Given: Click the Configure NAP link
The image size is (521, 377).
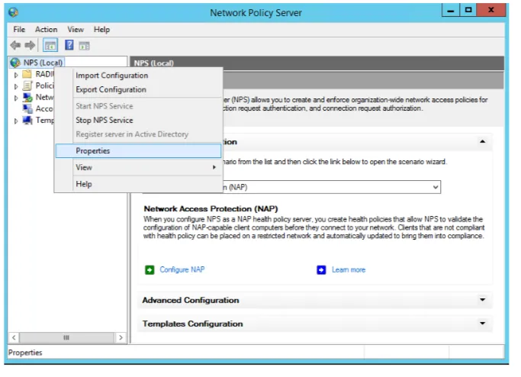Looking at the screenshot, I should click(x=182, y=269).
